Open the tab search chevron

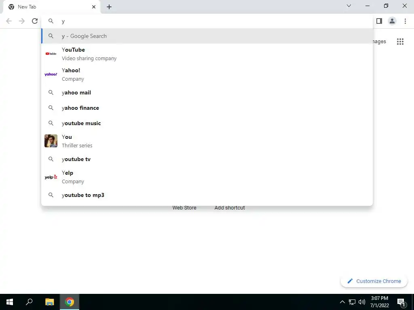(x=349, y=6)
